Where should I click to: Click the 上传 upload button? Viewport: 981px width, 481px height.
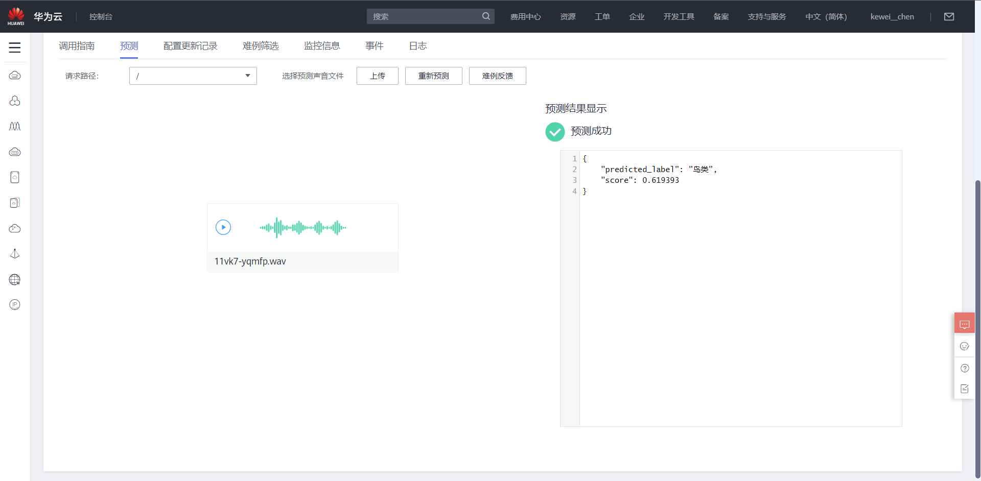378,76
